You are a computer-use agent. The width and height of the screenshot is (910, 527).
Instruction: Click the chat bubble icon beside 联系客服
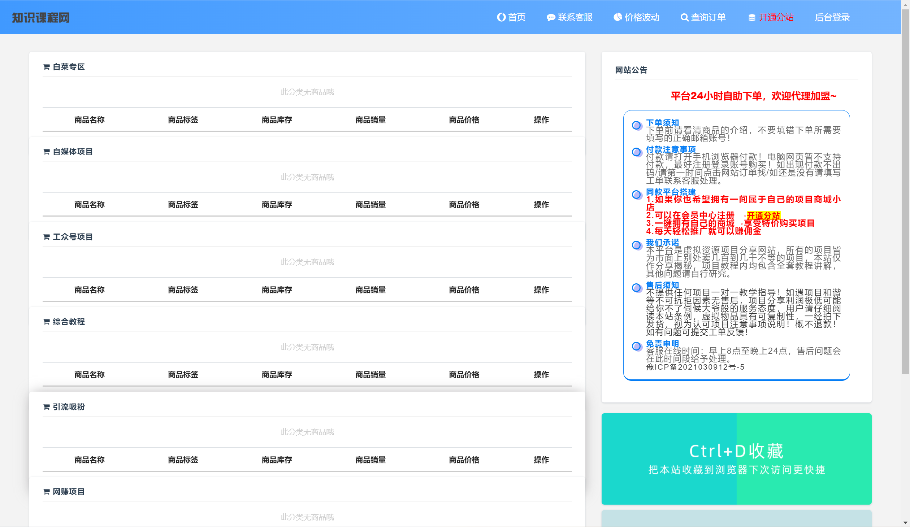551,18
